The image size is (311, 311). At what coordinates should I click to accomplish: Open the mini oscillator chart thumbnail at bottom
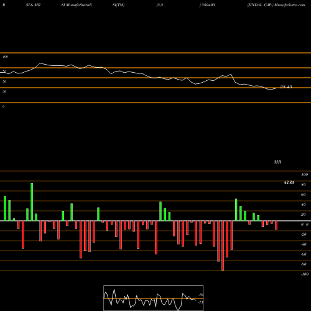coord(154,298)
